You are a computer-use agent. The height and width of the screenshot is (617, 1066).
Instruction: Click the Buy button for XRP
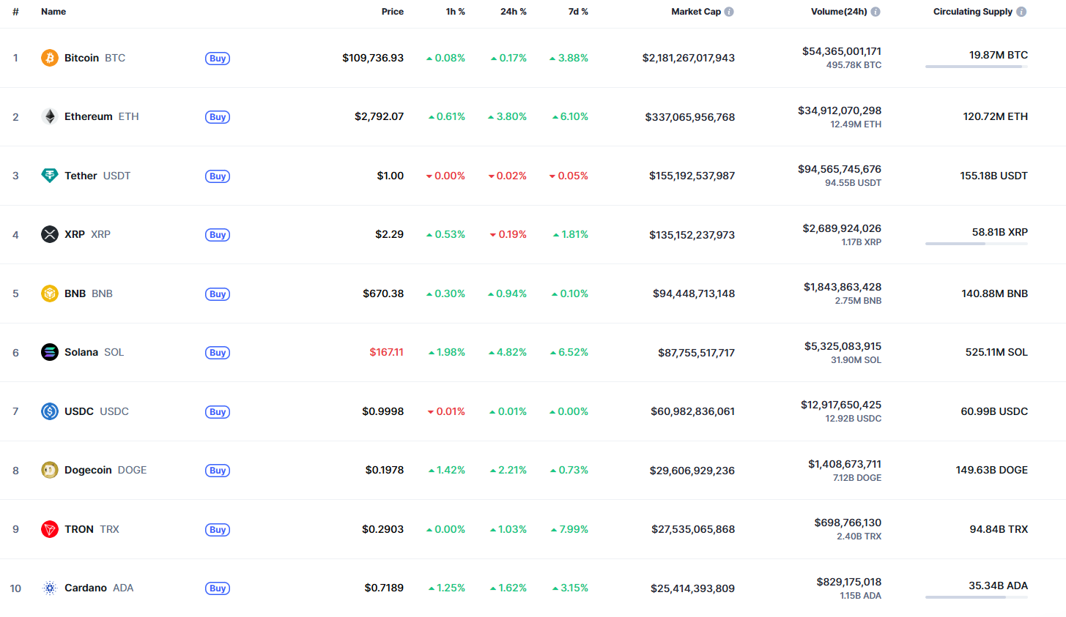click(218, 235)
